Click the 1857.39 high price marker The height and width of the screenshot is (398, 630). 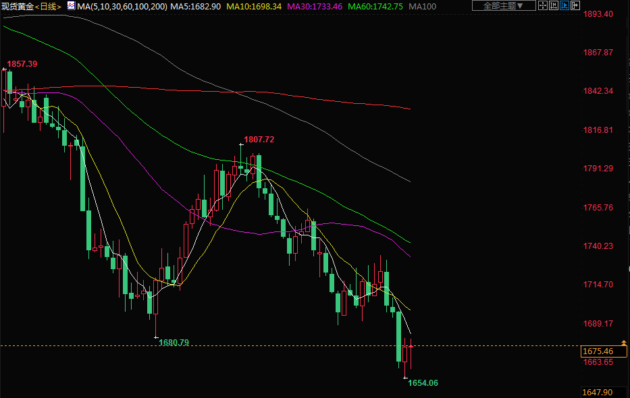point(22,64)
